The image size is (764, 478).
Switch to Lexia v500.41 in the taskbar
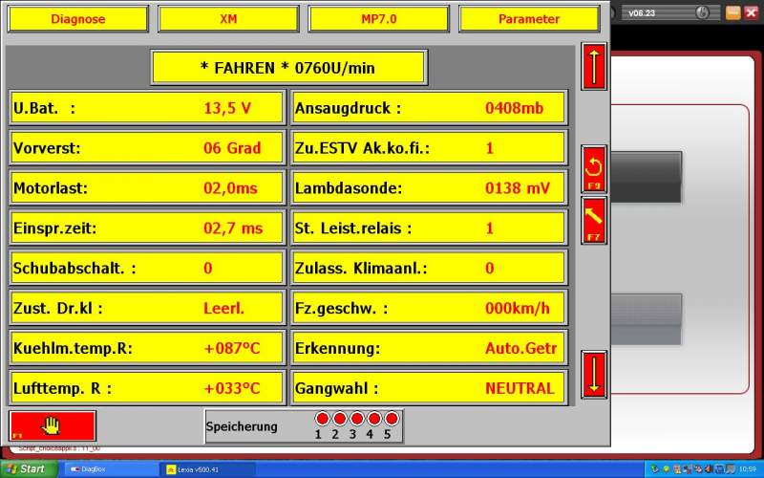tap(207, 469)
